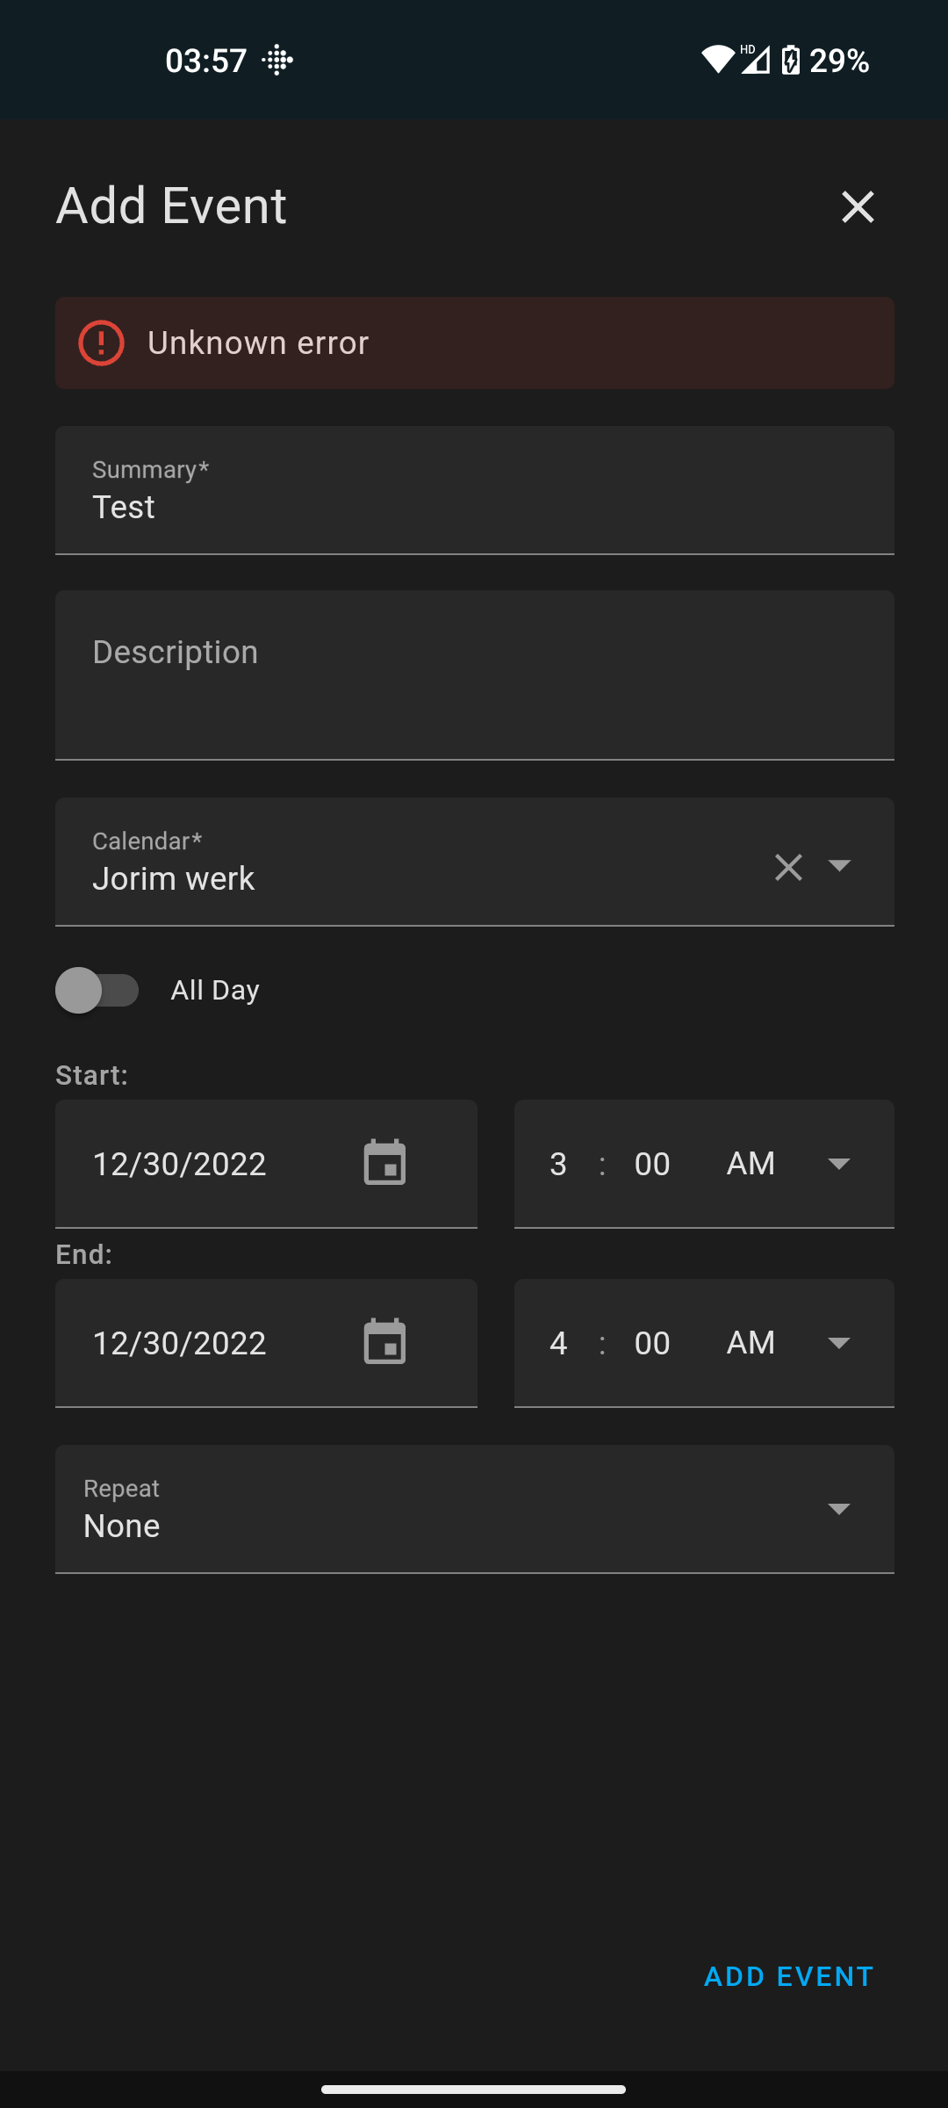This screenshot has width=948, height=2108.
Task: Select the Start minutes value 00
Action: tap(652, 1164)
